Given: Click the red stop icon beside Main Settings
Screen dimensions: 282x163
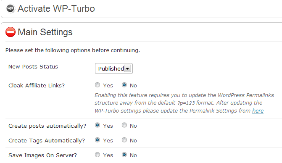Looking at the screenshot, I should [11, 32].
